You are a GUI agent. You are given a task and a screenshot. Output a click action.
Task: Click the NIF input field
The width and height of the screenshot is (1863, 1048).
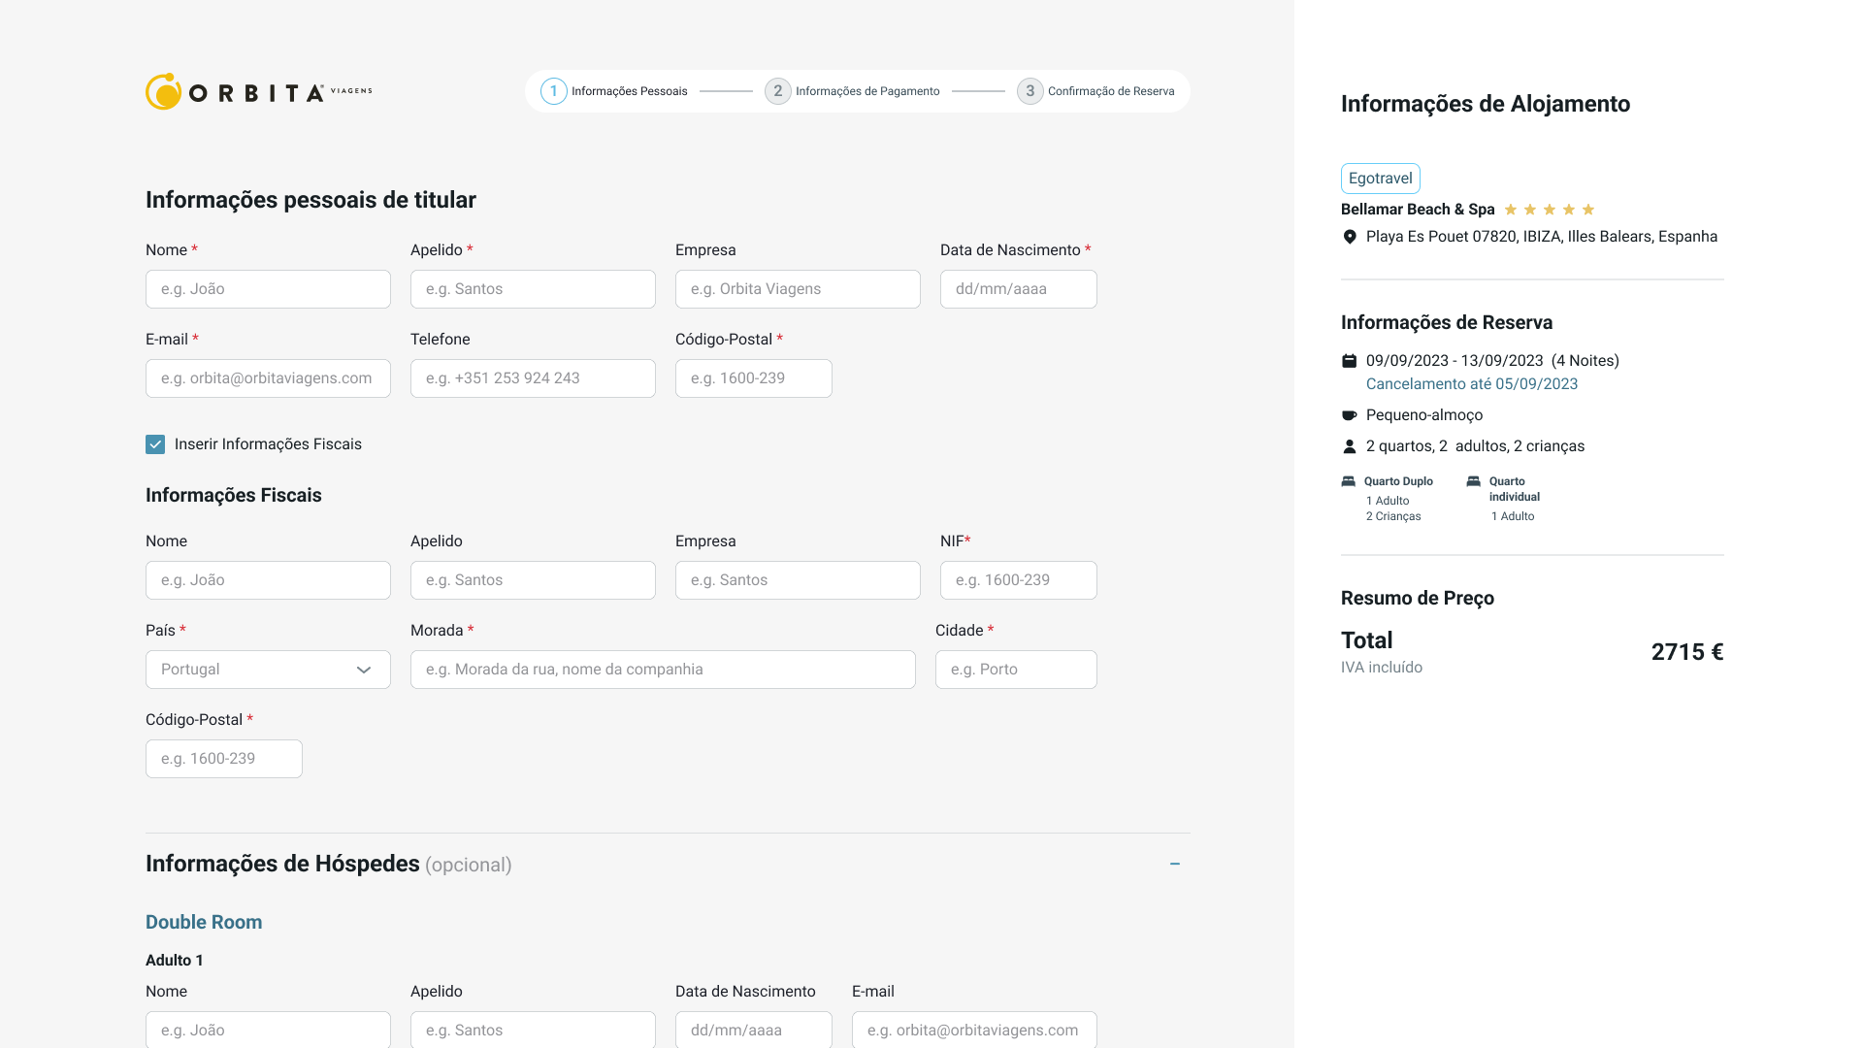(x=1018, y=580)
